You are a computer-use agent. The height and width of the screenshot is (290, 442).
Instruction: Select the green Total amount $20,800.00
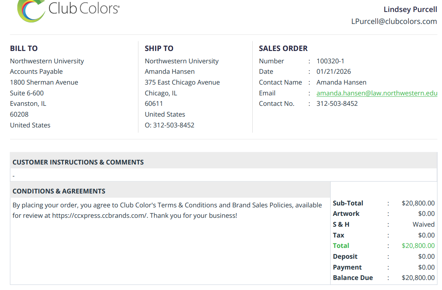(x=418, y=246)
